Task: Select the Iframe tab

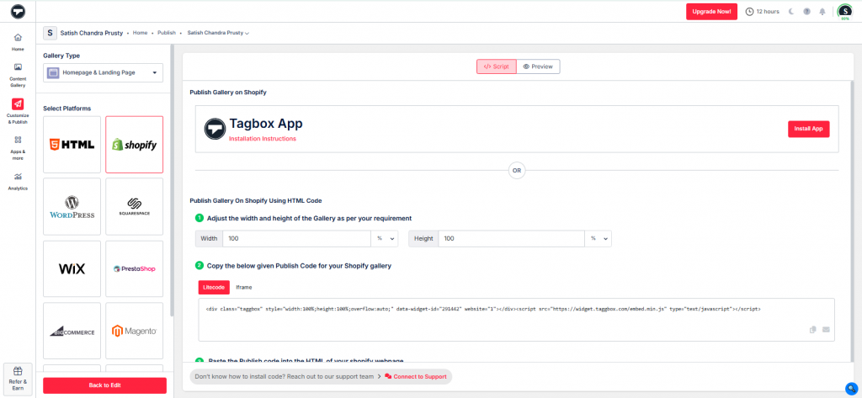Action: (x=244, y=288)
